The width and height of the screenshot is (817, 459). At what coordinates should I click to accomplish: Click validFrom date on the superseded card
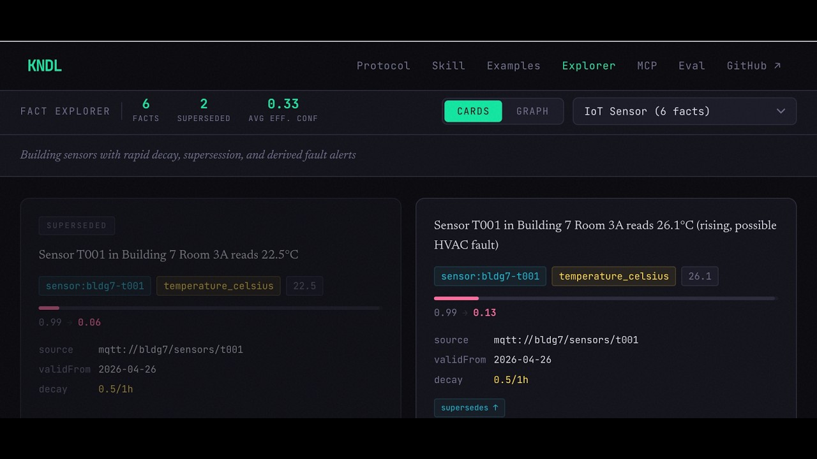[127, 370]
